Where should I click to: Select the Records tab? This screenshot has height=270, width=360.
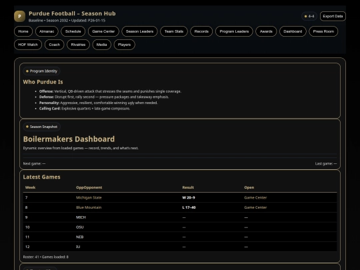point(201,31)
